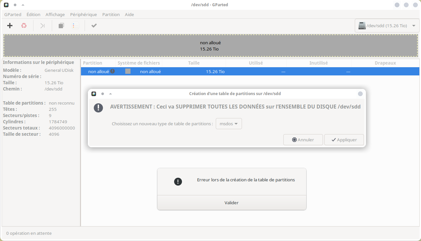Click the Paste partition toolbar icon
Viewport: 421px width, 241px height.
[x=75, y=26]
